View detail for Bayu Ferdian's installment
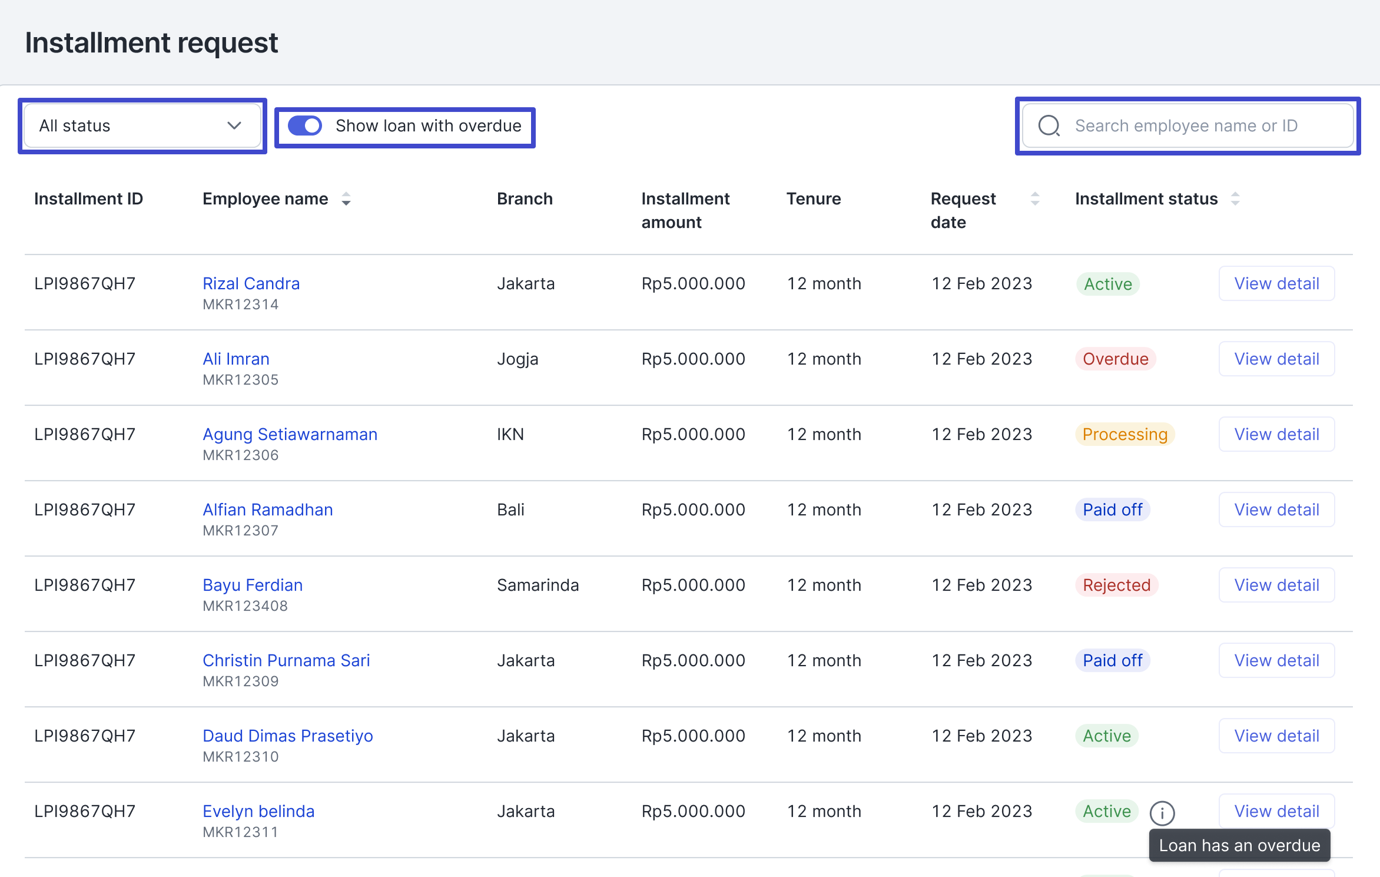 click(x=1276, y=585)
